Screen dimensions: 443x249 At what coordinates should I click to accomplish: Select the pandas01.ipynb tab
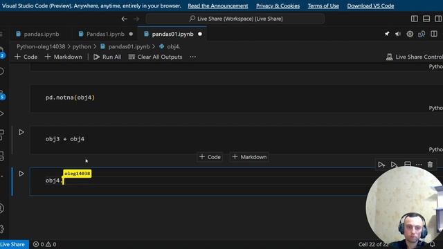coord(172,34)
